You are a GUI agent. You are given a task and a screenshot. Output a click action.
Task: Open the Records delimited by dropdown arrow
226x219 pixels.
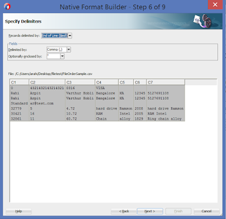coord(70,36)
